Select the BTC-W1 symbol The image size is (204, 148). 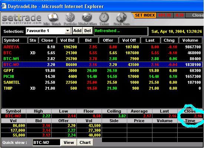[x=11, y=59]
